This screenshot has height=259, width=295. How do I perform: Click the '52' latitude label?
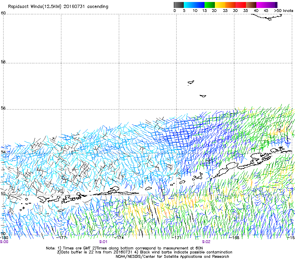(x=3, y=194)
